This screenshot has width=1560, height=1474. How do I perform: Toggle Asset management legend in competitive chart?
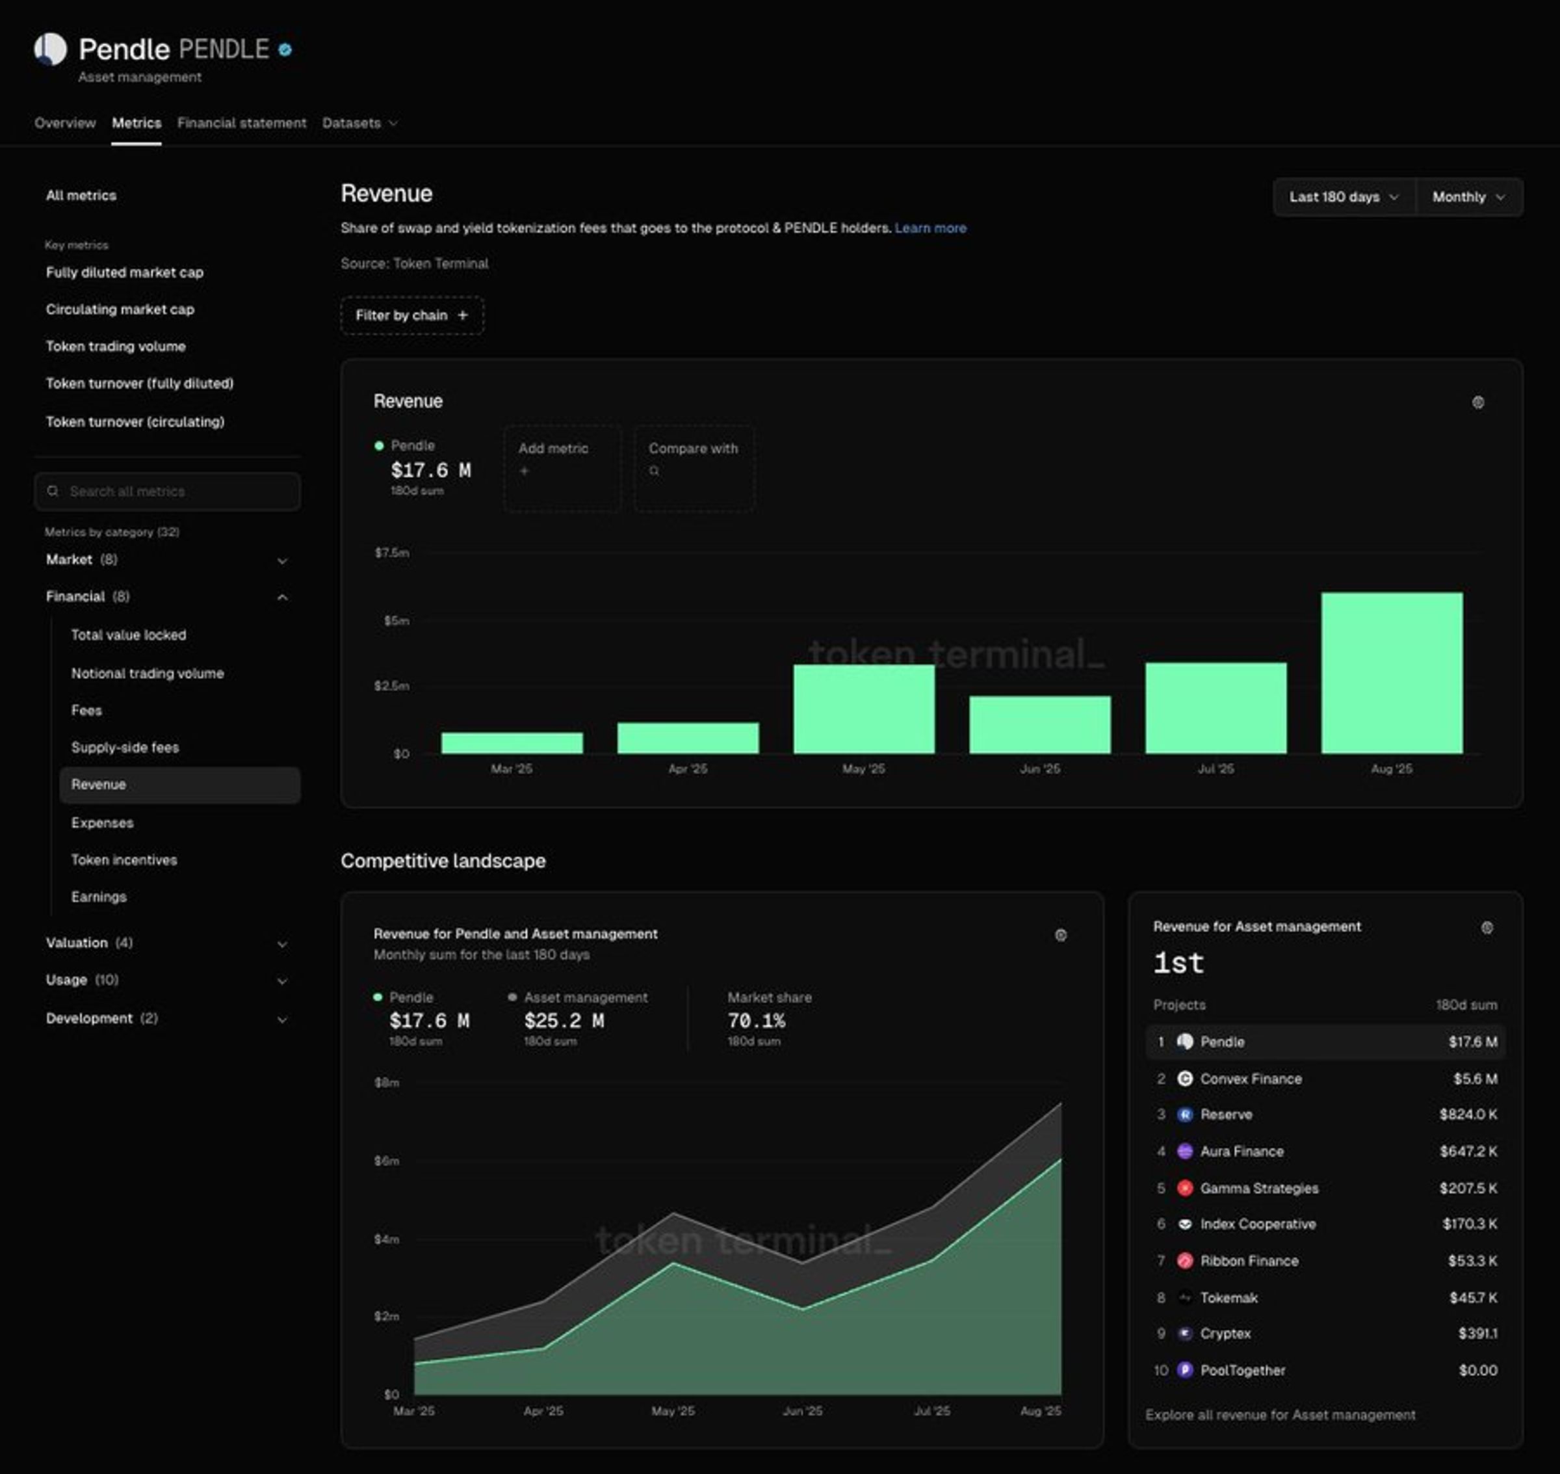[578, 997]
